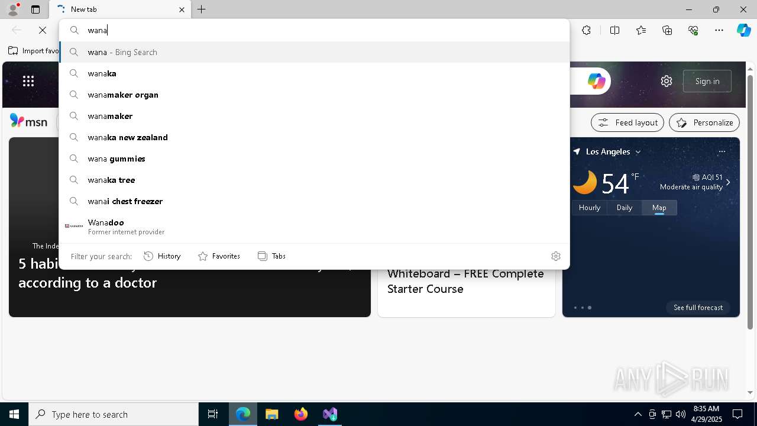The width and height of the screenshot is (757, 426).
Task: Select the 'wanai chest freezer' suggestion
Action: tap(315, 201)
